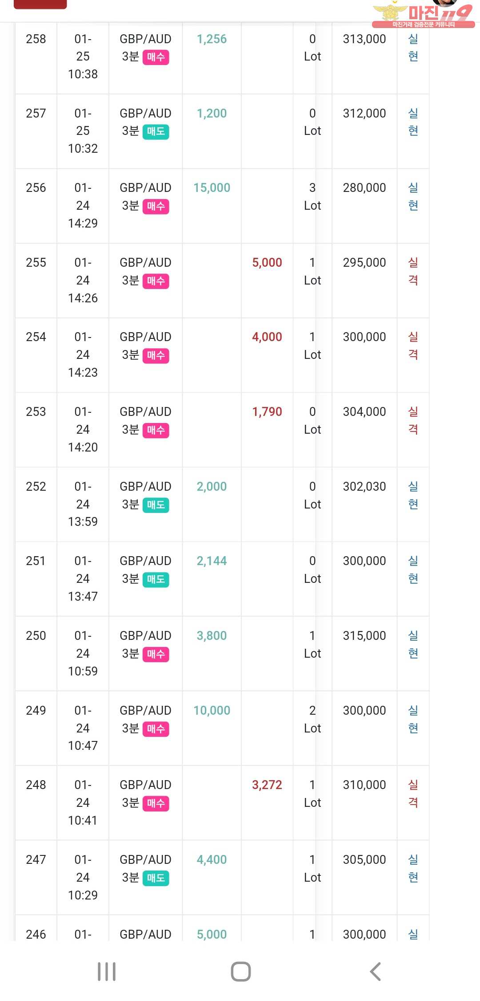
Task: Click the 실현 status in row 251
Action: click(413, 570)
